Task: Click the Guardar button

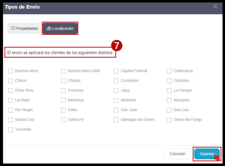Action: click(207, 154)
